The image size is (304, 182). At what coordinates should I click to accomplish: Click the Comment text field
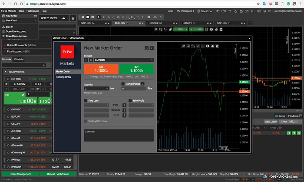119,135
